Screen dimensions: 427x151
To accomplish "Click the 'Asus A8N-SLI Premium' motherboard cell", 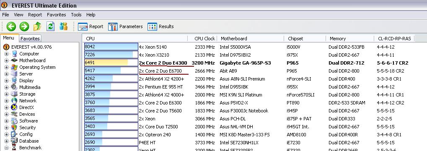I will [242, 79].
